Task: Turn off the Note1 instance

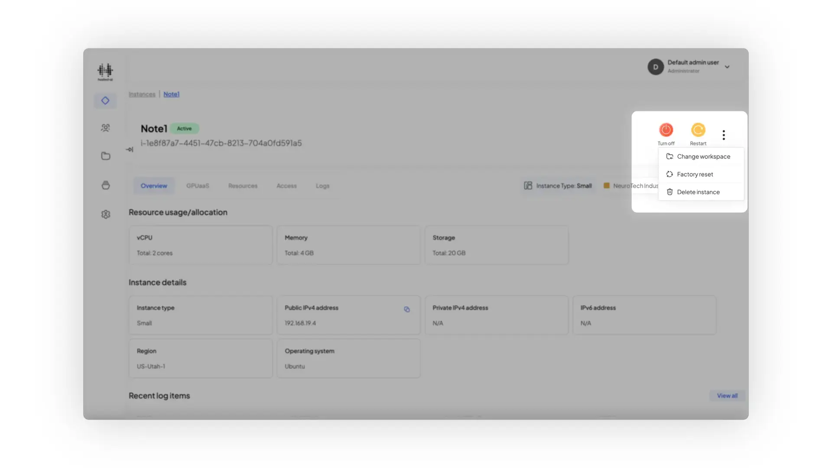Action: pyautogui.click(x=666, y=130)
